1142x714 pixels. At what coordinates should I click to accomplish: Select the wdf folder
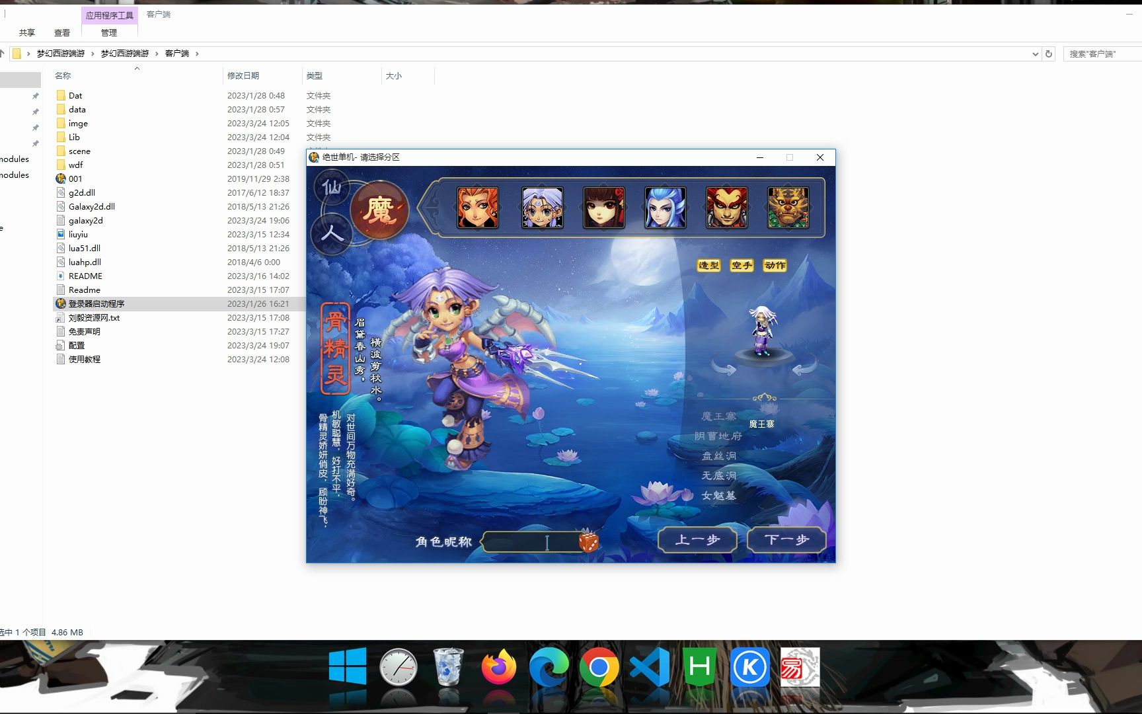[76, 165]
